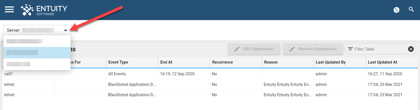This screenshot has height=110, width=420.
Task: Select the highlighted second server option
Action: 37,53
